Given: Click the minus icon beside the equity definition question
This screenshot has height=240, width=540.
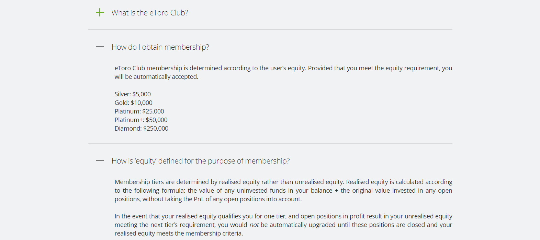Looking at the screenshot, I should coord(100,160).
